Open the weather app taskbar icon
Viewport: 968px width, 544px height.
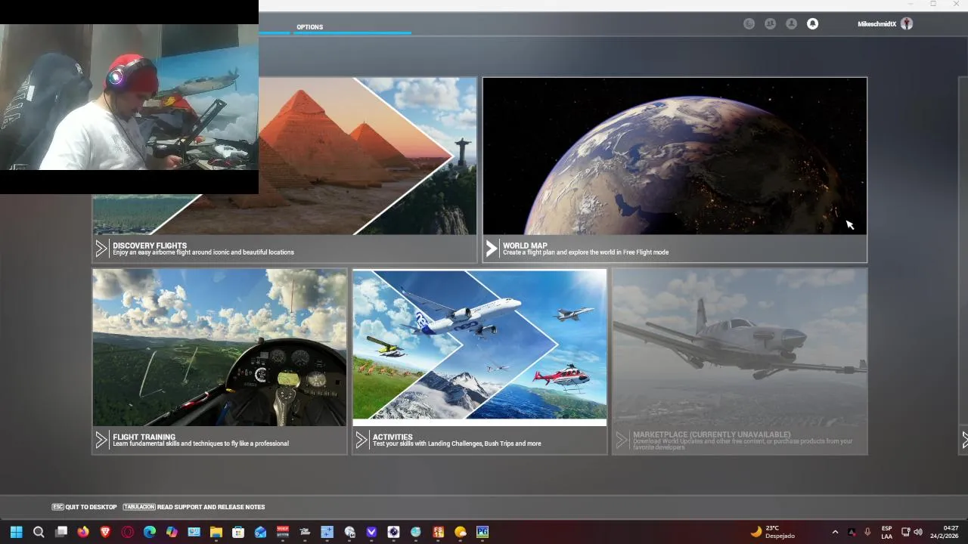pyautogui.click(x=460, y=532)
